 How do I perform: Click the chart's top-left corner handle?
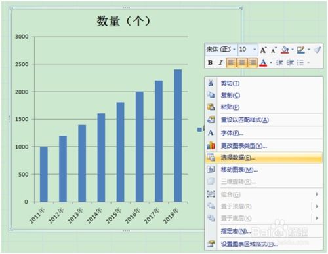(11, 9)
